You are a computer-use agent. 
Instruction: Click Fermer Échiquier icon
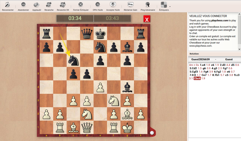click(81, 5)
